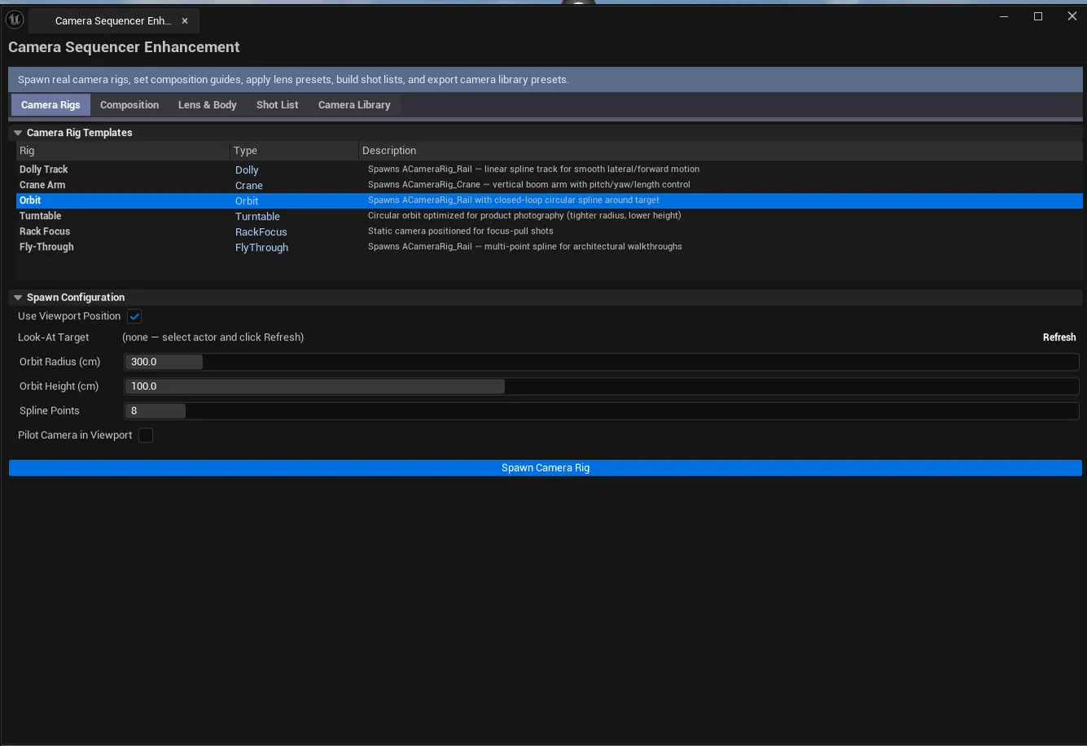Click the FlyThrough type cell
1087x746 pixels.
click(261, 248)
